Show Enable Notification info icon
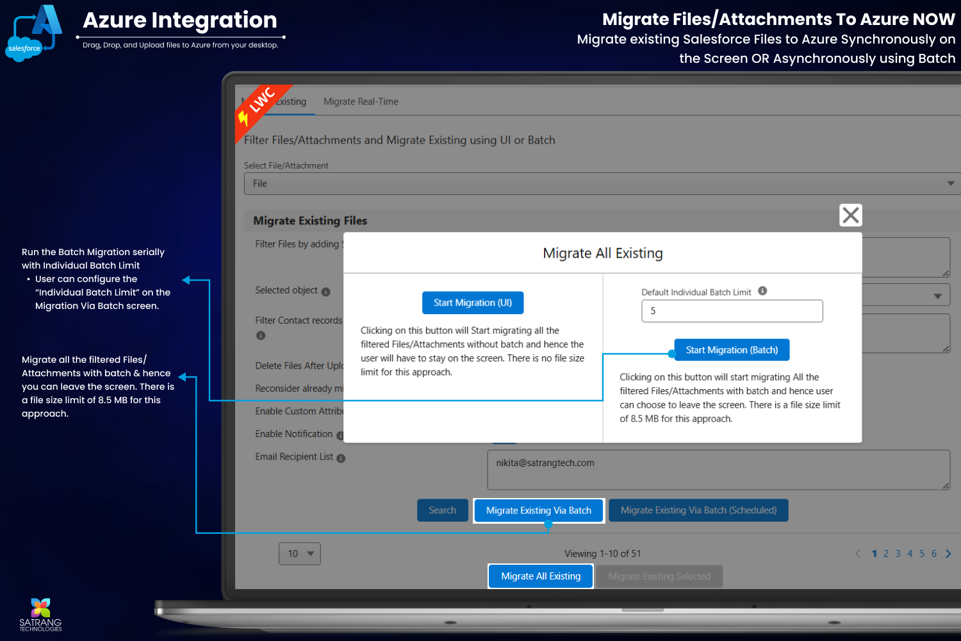 [340, 435]
